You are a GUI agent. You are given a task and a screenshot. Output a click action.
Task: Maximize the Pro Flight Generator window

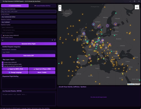click(135, 1)
